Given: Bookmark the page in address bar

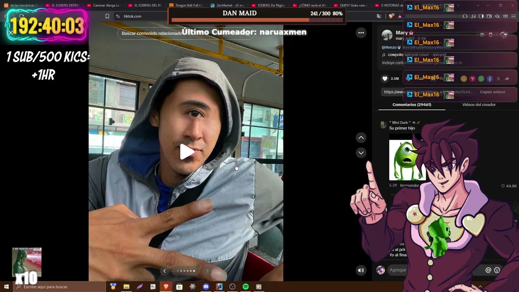Looking at the screenshot, I should pos(107,16).
